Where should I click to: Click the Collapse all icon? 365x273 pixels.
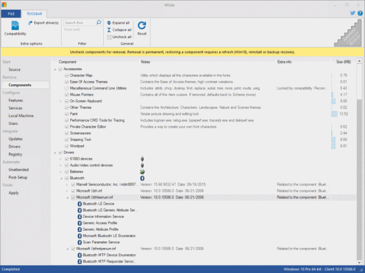(x=109, y=30)
